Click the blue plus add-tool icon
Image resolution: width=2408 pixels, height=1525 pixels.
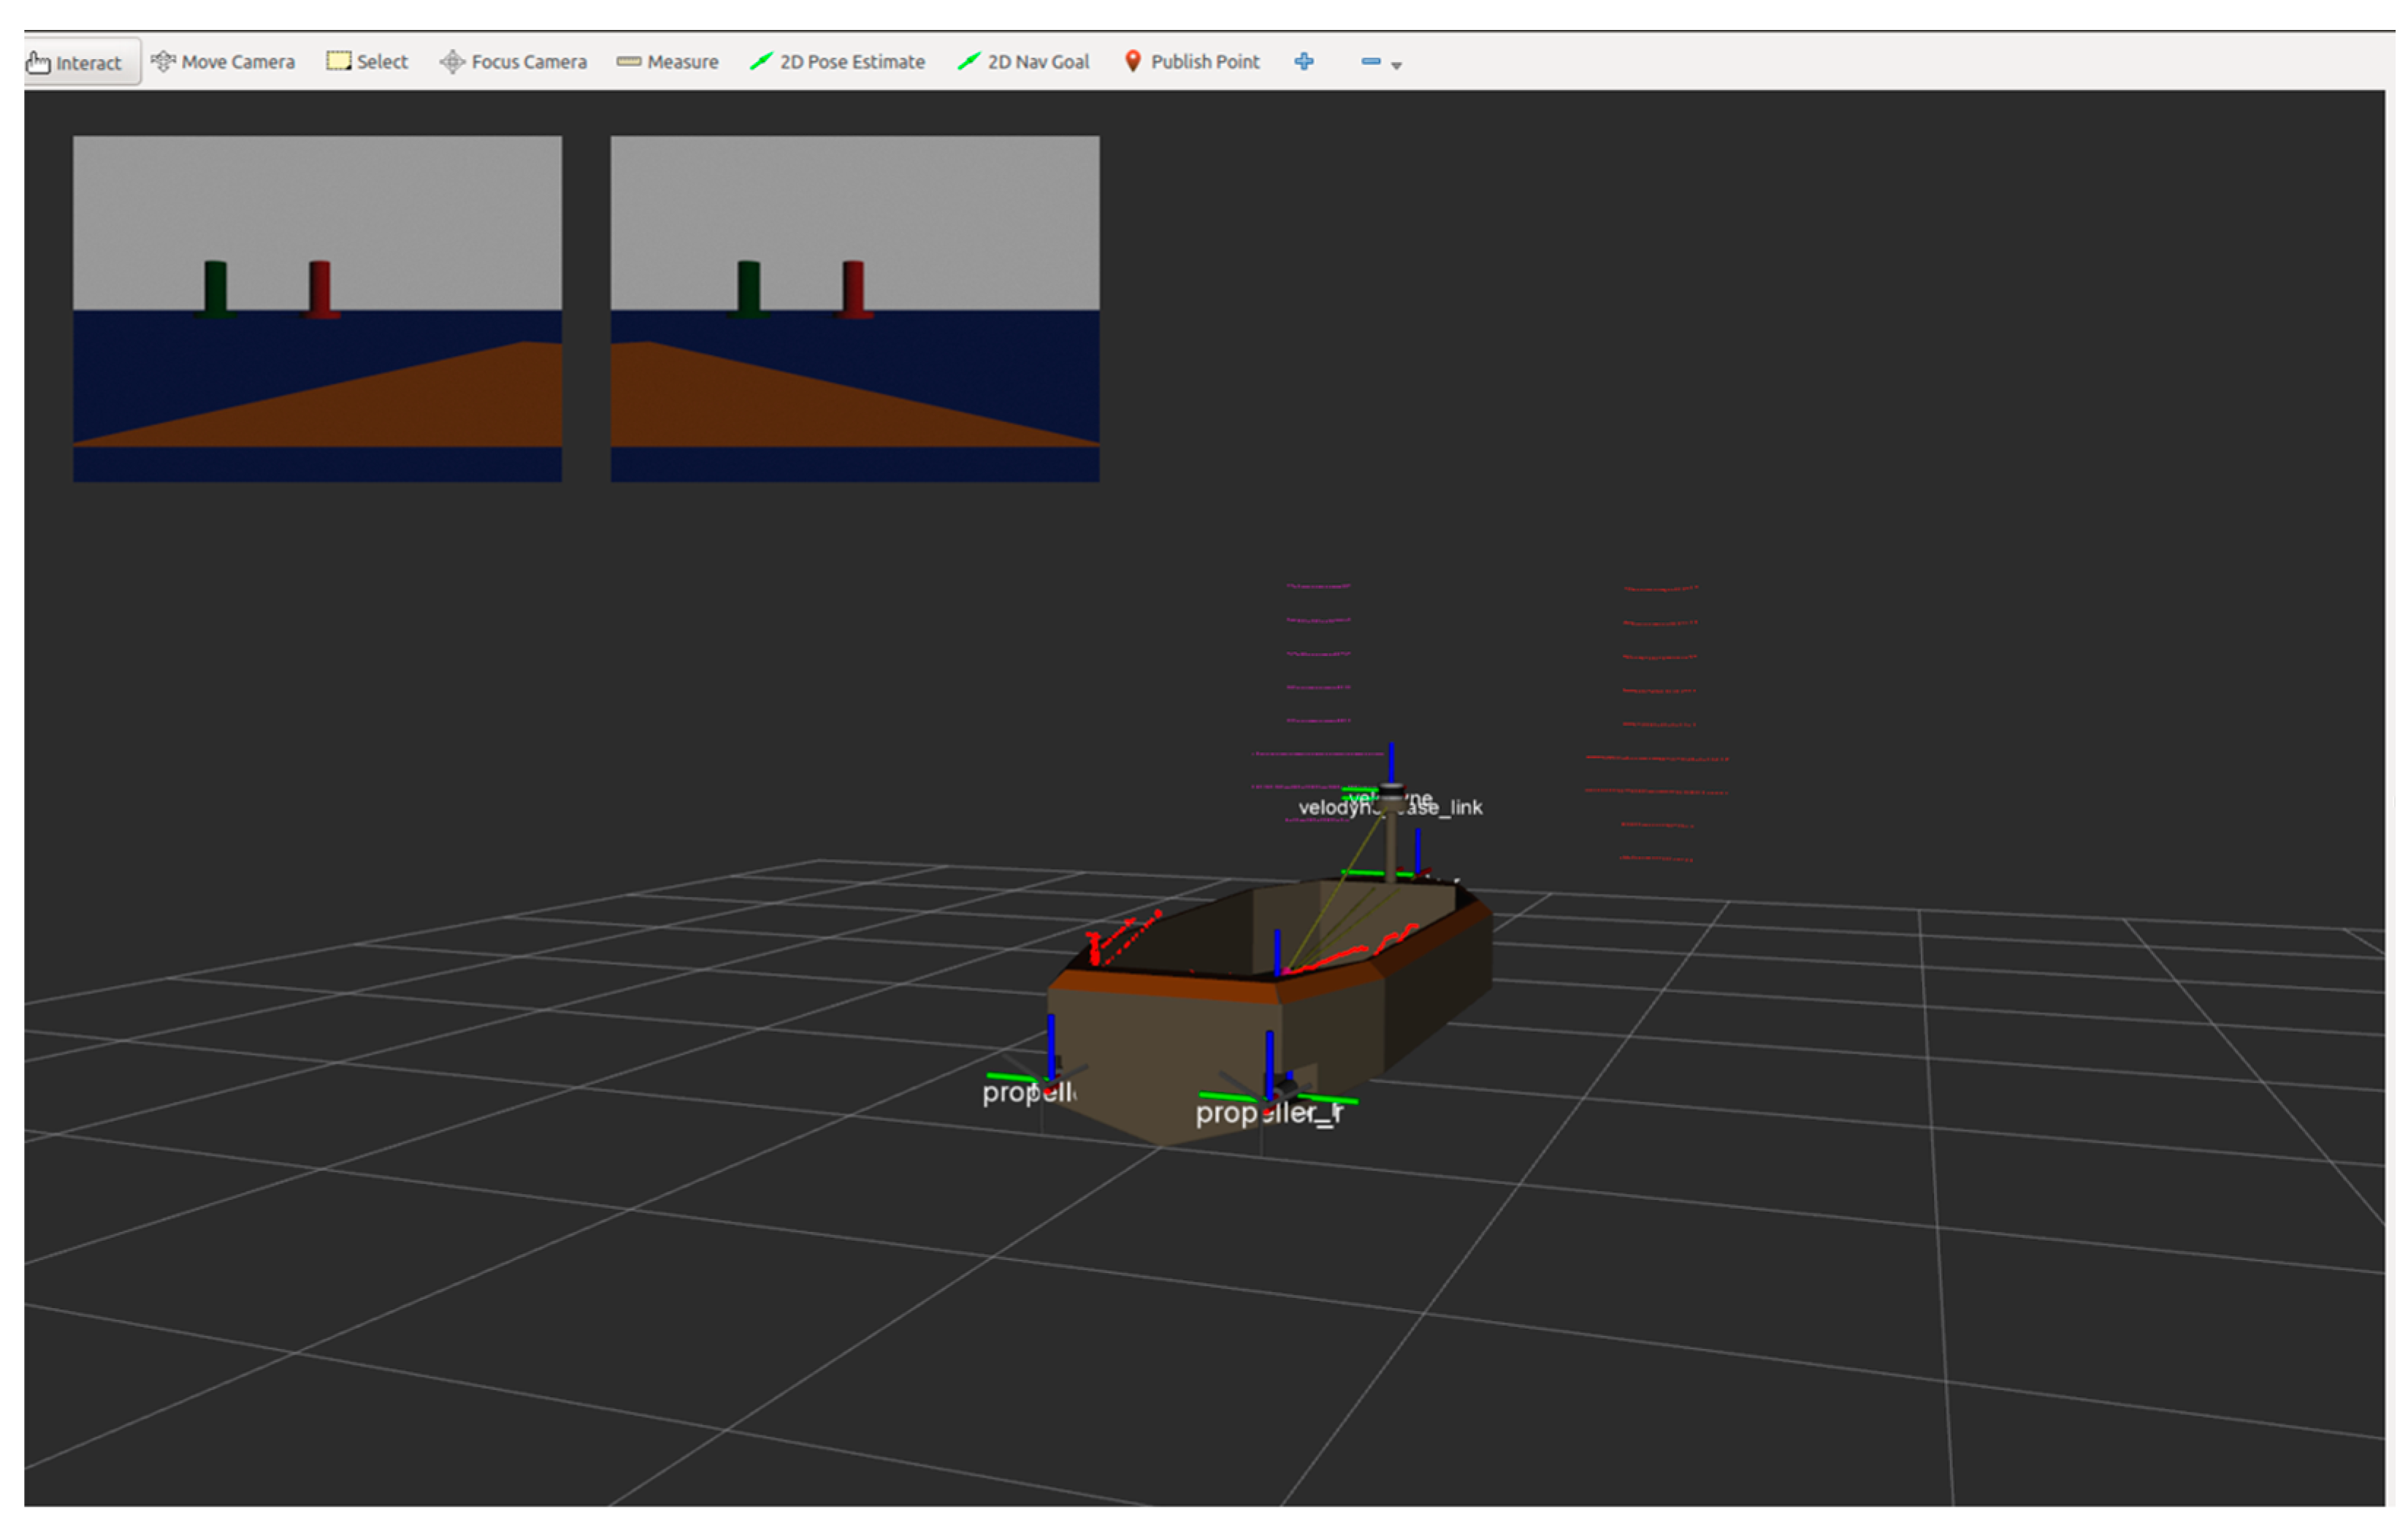1304,62
